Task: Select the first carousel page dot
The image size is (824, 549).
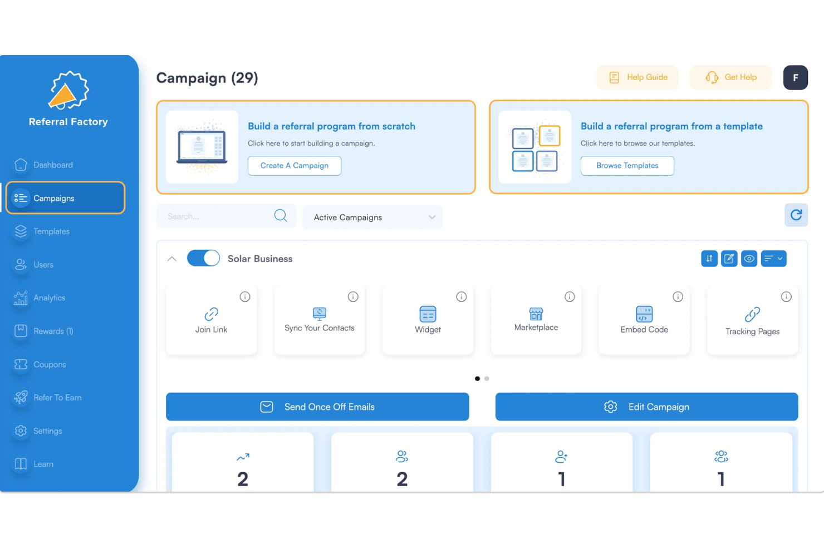Action: (x=477, y=379)
